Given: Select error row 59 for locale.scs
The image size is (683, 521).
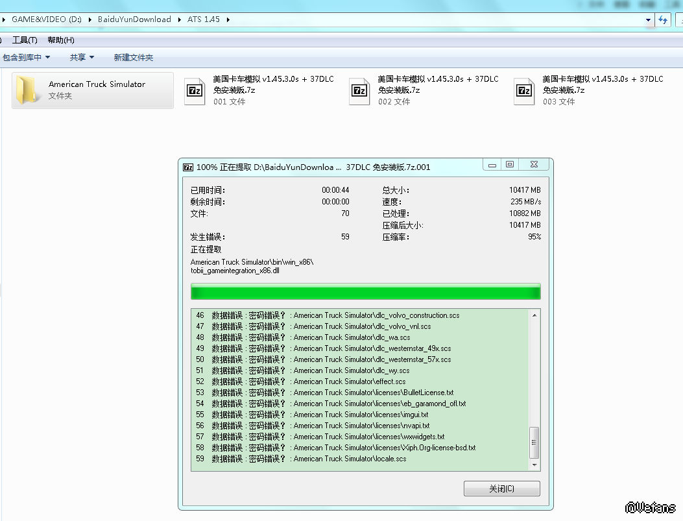Looking at the screenshot, I should coord(302,459).
